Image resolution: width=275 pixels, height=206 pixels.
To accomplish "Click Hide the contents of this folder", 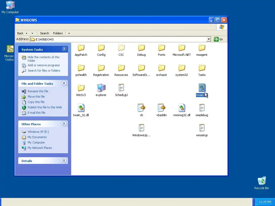I will click(x=44, y=59).
